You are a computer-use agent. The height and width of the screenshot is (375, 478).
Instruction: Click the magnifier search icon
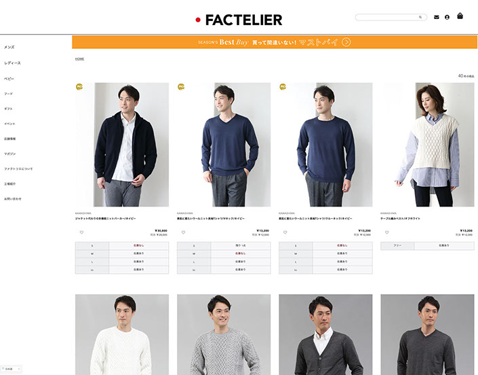pos(420,17)
